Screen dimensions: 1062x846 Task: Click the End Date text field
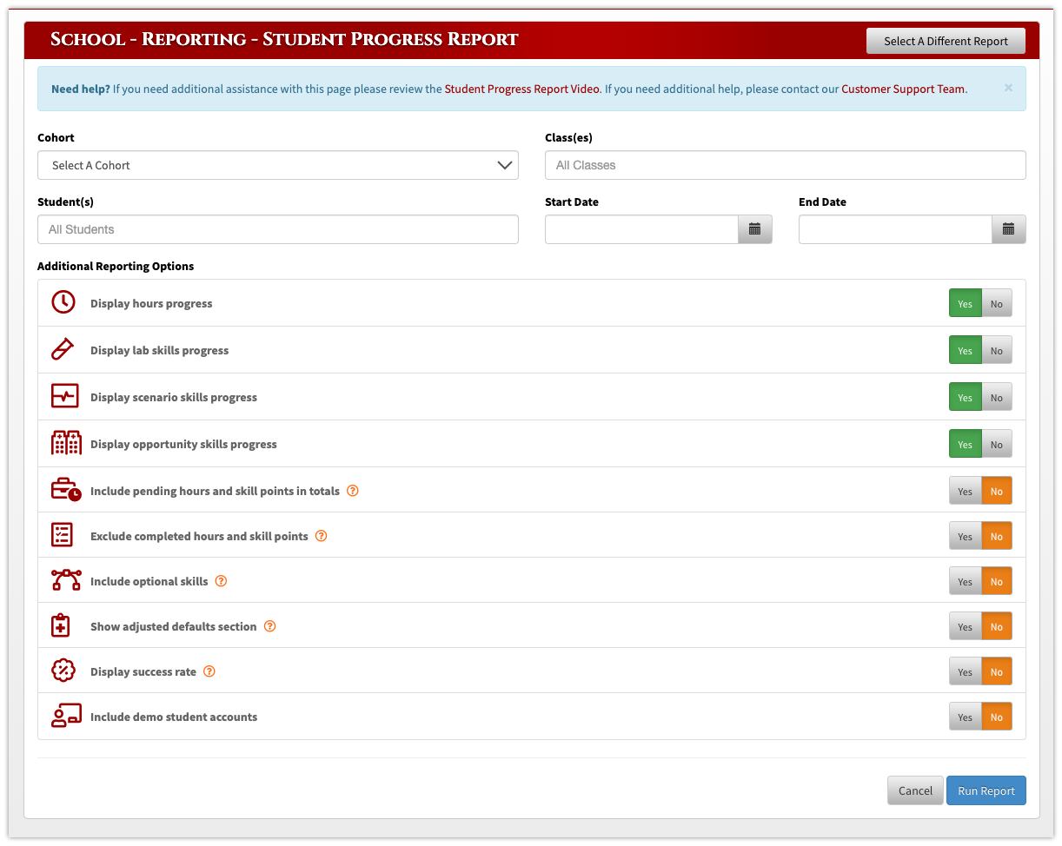pyautogui.click(x=895, y=229)
